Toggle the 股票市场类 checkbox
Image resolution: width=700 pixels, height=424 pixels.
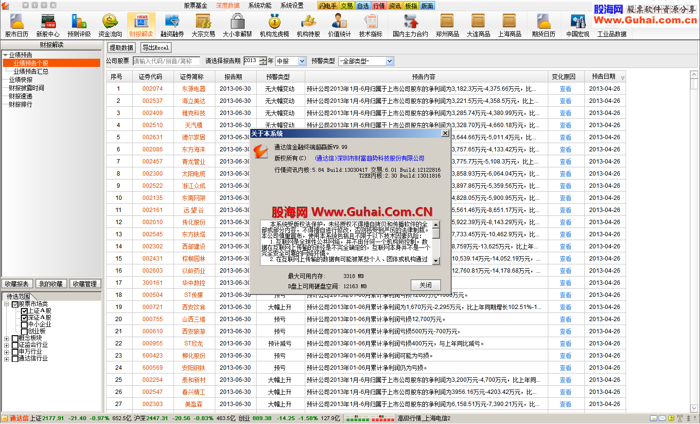pyautogui.click(x=15, y=304)
